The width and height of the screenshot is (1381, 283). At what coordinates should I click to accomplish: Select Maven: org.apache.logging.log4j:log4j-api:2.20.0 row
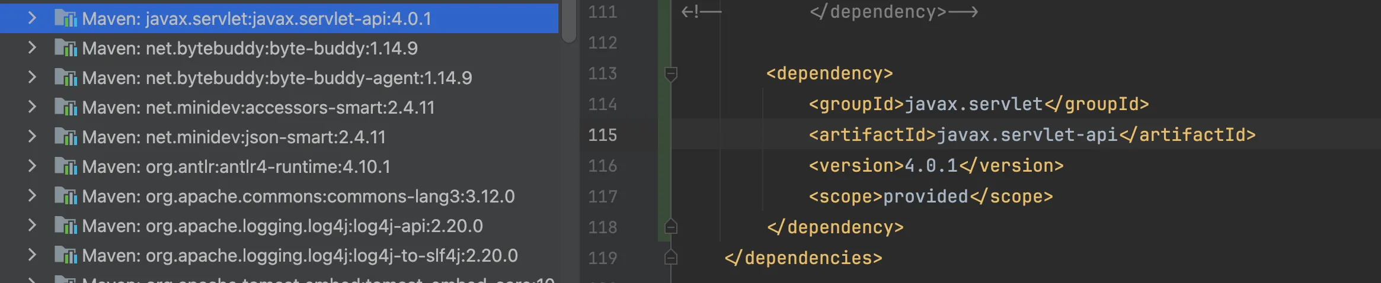(x=279, y=226)
